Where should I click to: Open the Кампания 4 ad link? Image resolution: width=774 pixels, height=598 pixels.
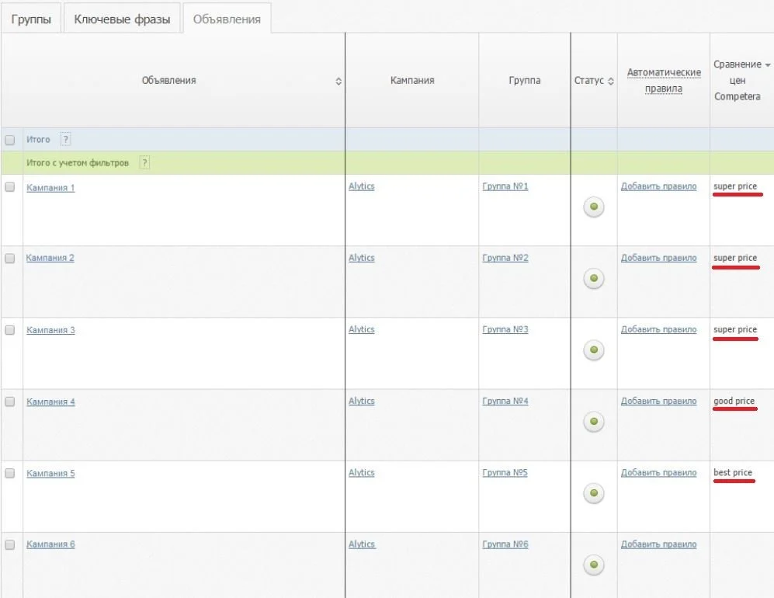coord(50,402)
